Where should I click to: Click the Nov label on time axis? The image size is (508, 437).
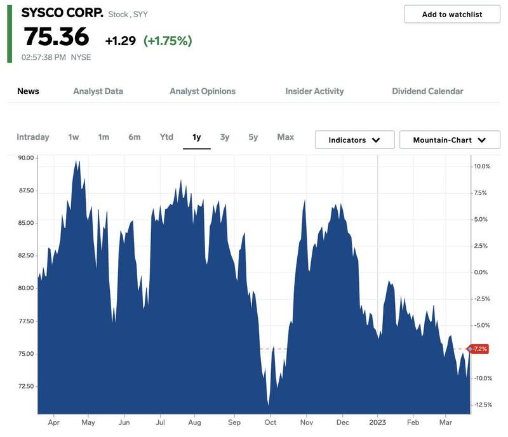click(307, 422)
